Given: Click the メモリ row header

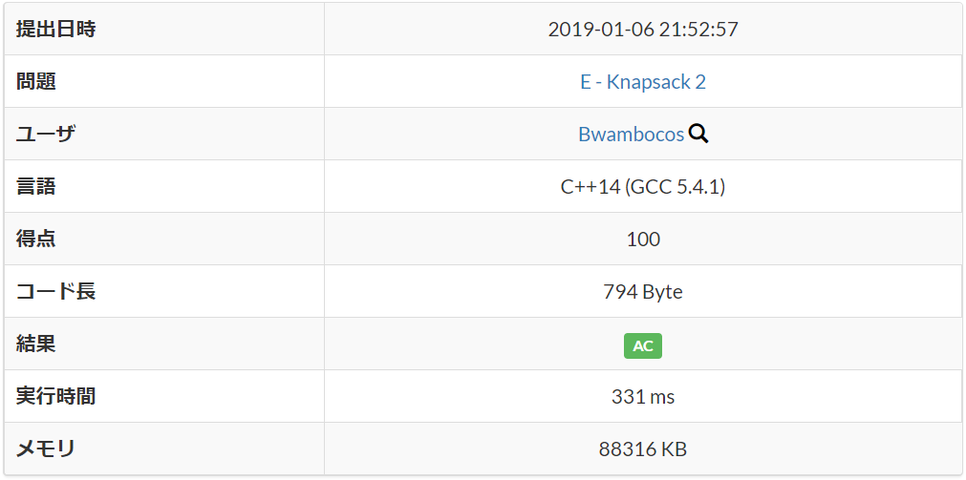Looking at the screenshot, I should point(45,449).
